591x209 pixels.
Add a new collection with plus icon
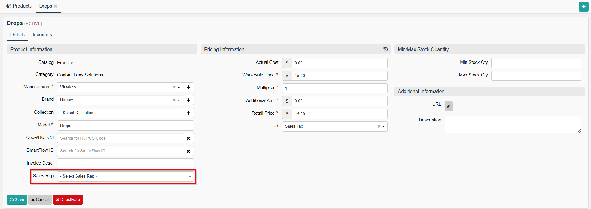click(188, 113)
